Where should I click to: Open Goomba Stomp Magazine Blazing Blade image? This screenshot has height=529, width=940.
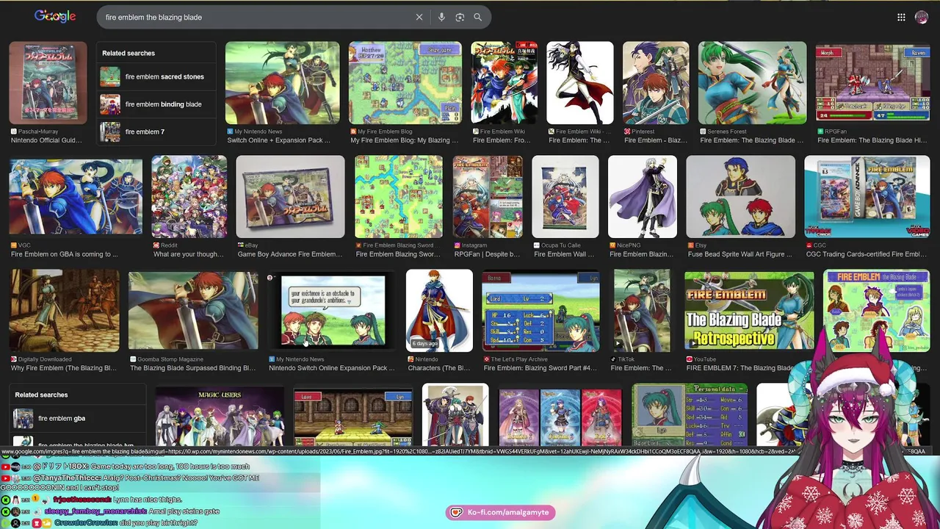click(x=193, y=310)
